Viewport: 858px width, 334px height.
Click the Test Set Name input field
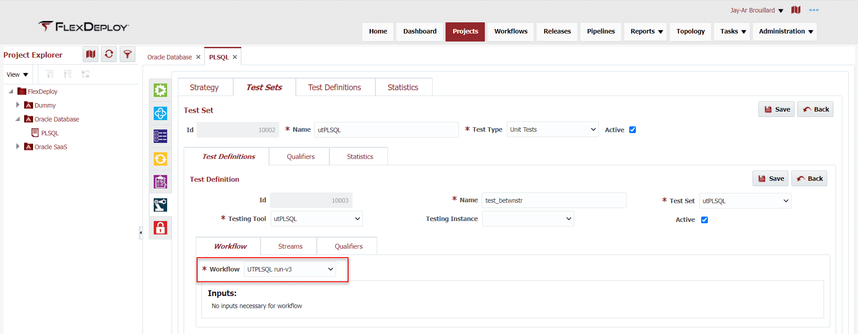coord(386,130)
